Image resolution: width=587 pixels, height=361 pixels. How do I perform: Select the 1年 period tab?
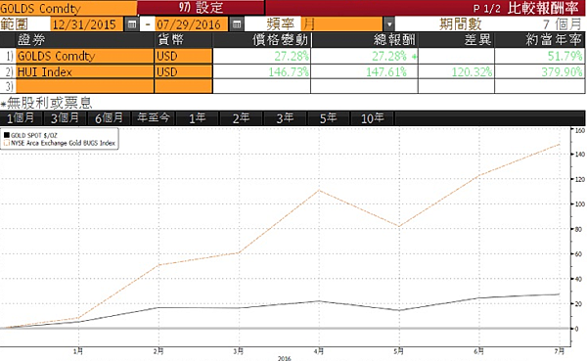pos(197,118)
